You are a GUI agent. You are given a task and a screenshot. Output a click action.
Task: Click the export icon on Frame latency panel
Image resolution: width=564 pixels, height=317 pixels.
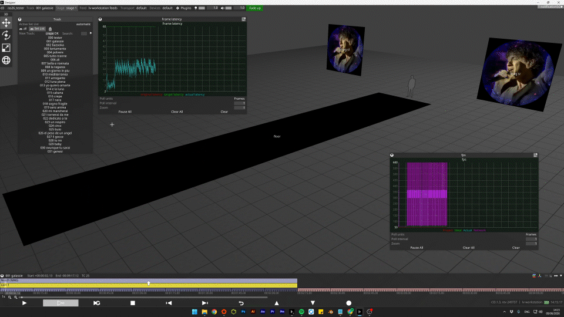coord(243,19)
